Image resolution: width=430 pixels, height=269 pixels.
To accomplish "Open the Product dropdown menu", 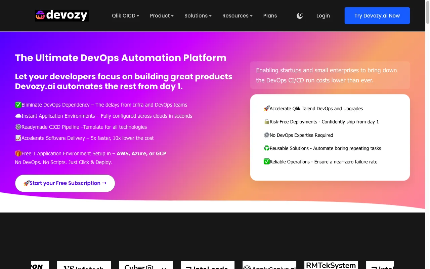I will click(162, 15).
